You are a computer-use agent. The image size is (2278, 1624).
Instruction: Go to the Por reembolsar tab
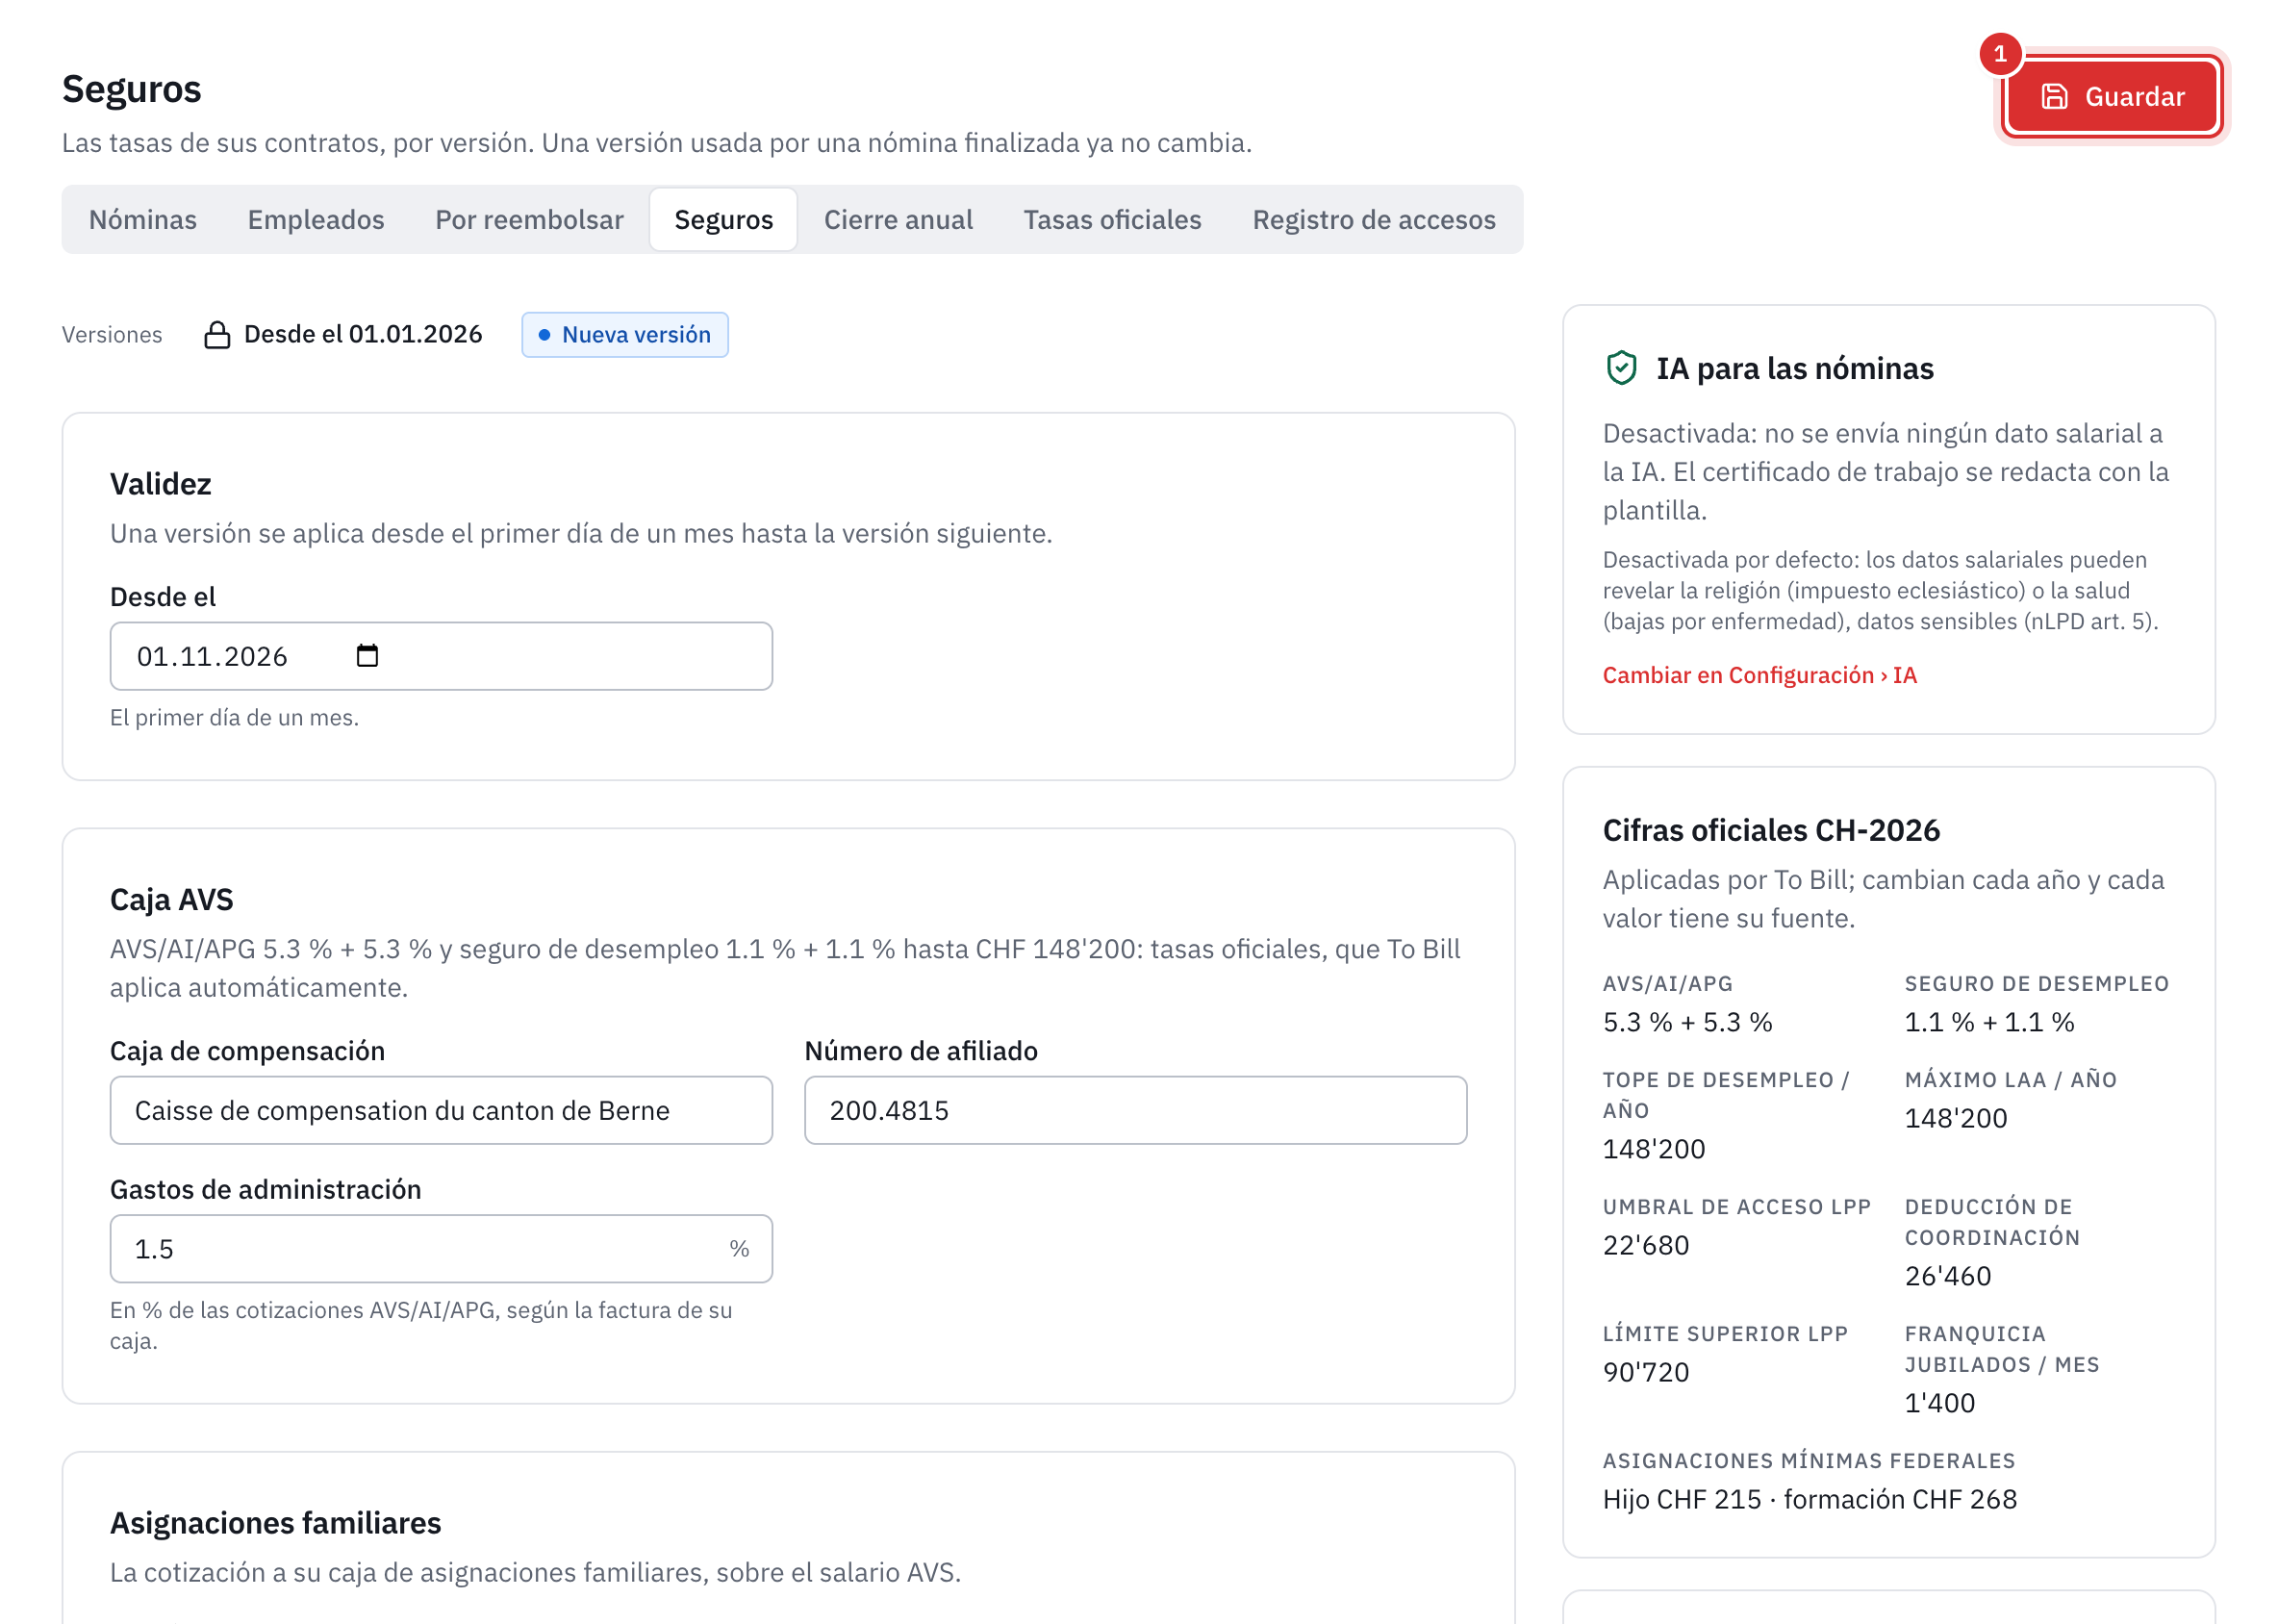pos(529,219)
